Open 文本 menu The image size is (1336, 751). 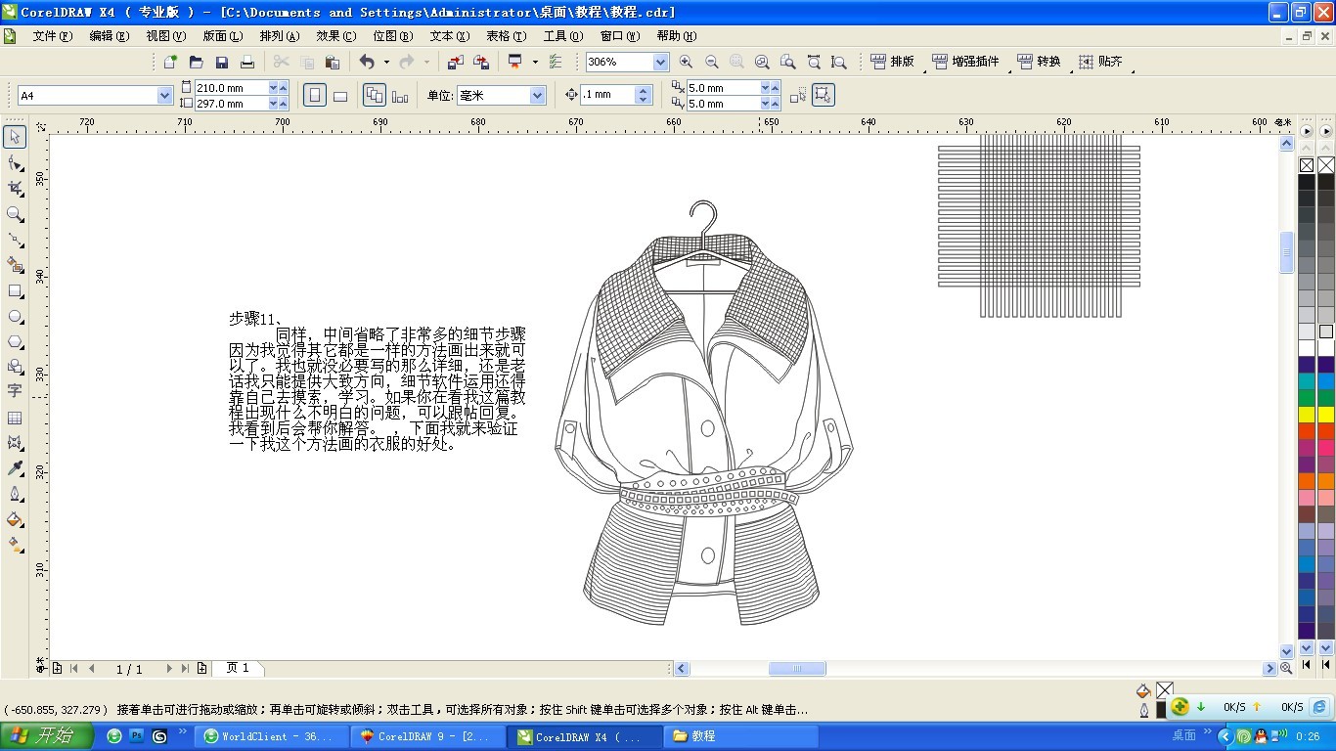pos(449,35)
